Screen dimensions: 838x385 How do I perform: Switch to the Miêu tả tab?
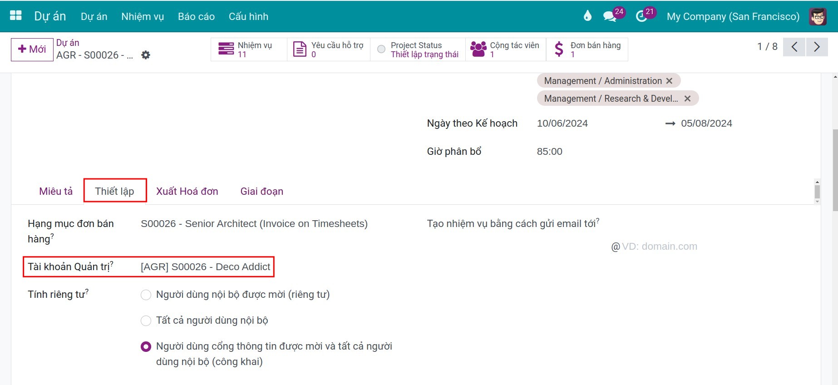(x=56, y=191)
